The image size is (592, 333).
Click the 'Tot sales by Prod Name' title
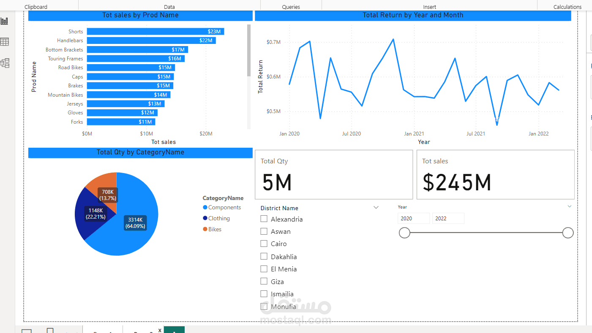(x=140, y=15)
